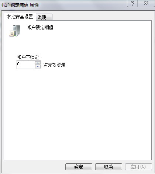
Task: Click the 次无效登录 label text
Action: tap(54, 65)
